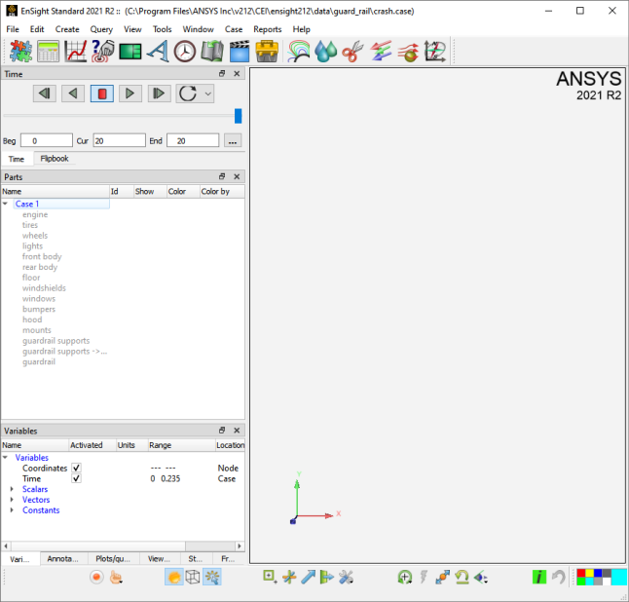Click the green plane with arrow icon
This screenshot has width=629, height=602.
pyautogui.click(x=327, y=578)
